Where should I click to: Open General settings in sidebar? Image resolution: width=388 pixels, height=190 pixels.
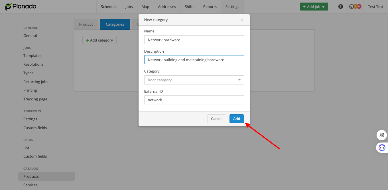30,36
